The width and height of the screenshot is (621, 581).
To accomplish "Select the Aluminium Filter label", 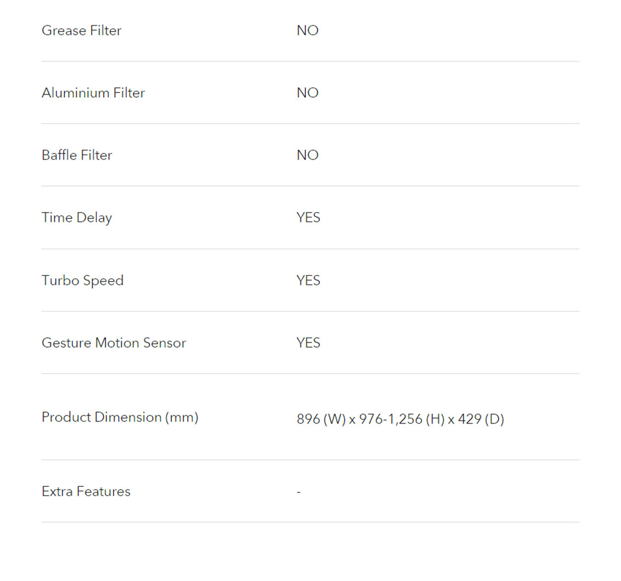I will click(x=93, y=93).
